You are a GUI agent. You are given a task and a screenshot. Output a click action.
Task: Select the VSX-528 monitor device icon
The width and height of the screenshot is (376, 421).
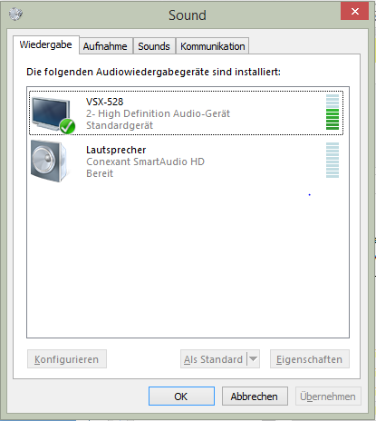click(52, 114)
